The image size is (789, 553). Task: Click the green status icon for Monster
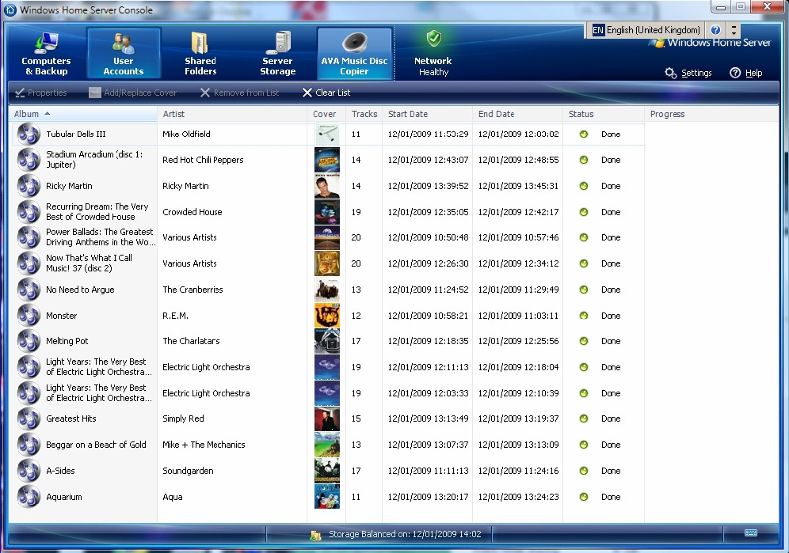click(584, 316)
